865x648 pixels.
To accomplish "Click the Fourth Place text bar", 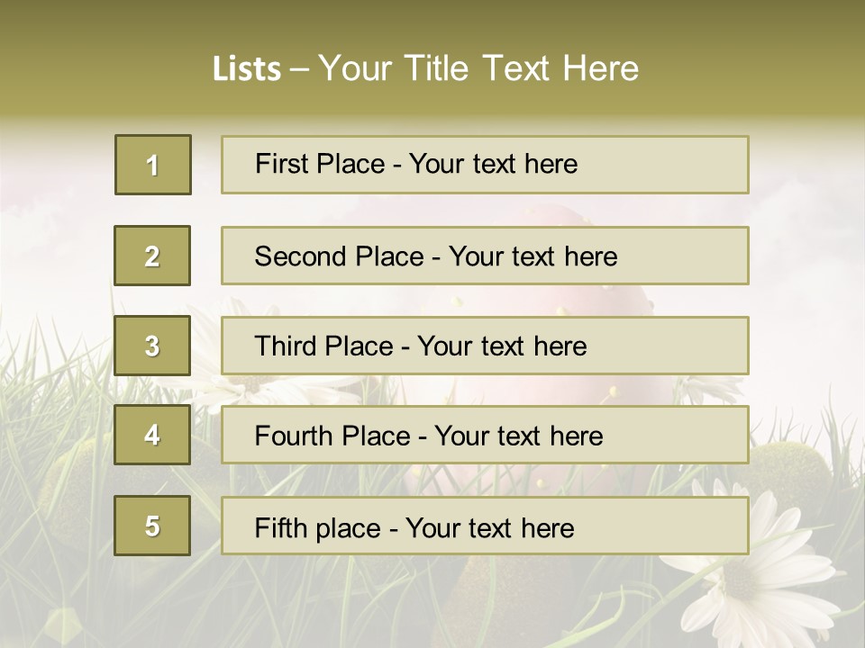I will click(x=485, y=435).
